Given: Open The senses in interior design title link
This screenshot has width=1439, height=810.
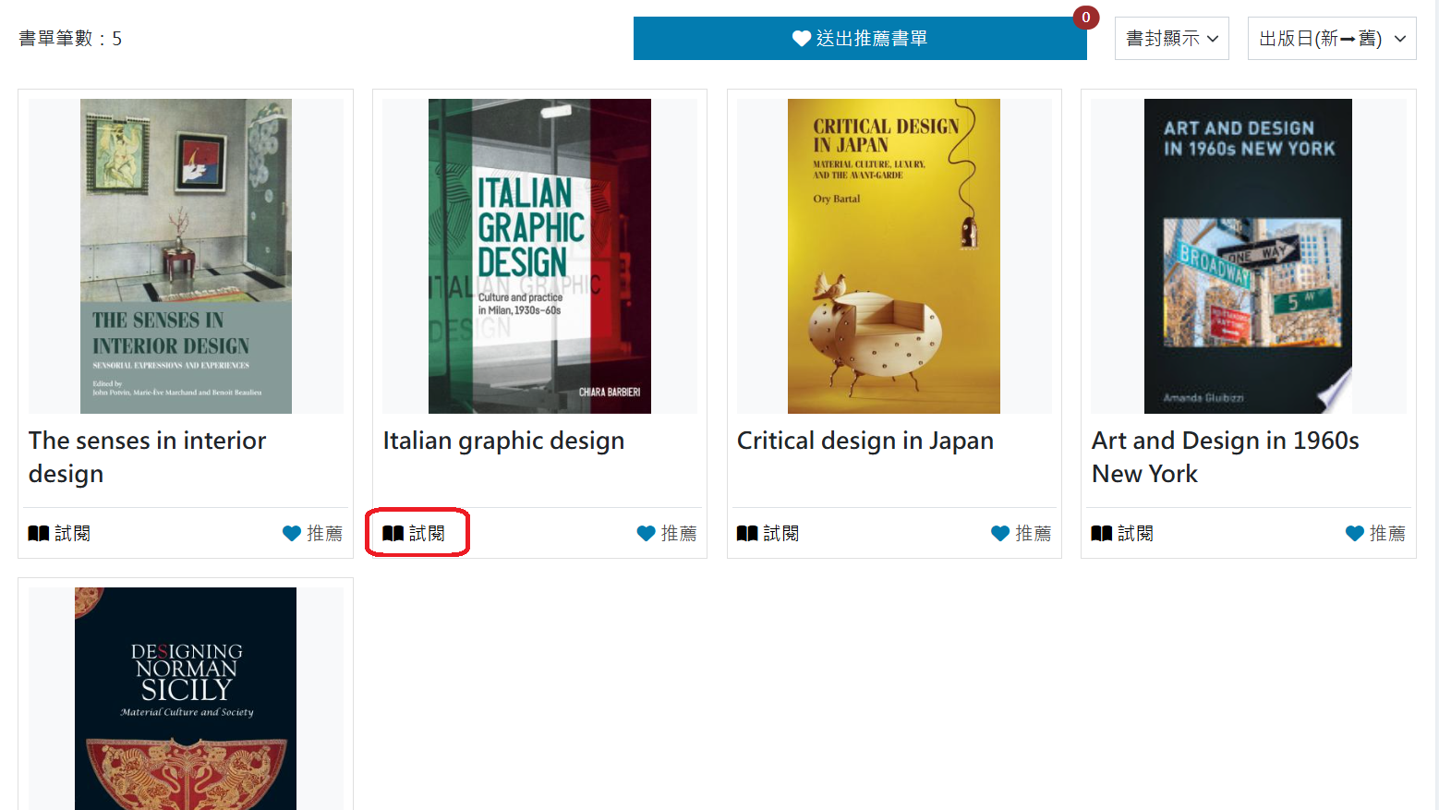Looking at the screenshot, I should [x=148, y=457].
